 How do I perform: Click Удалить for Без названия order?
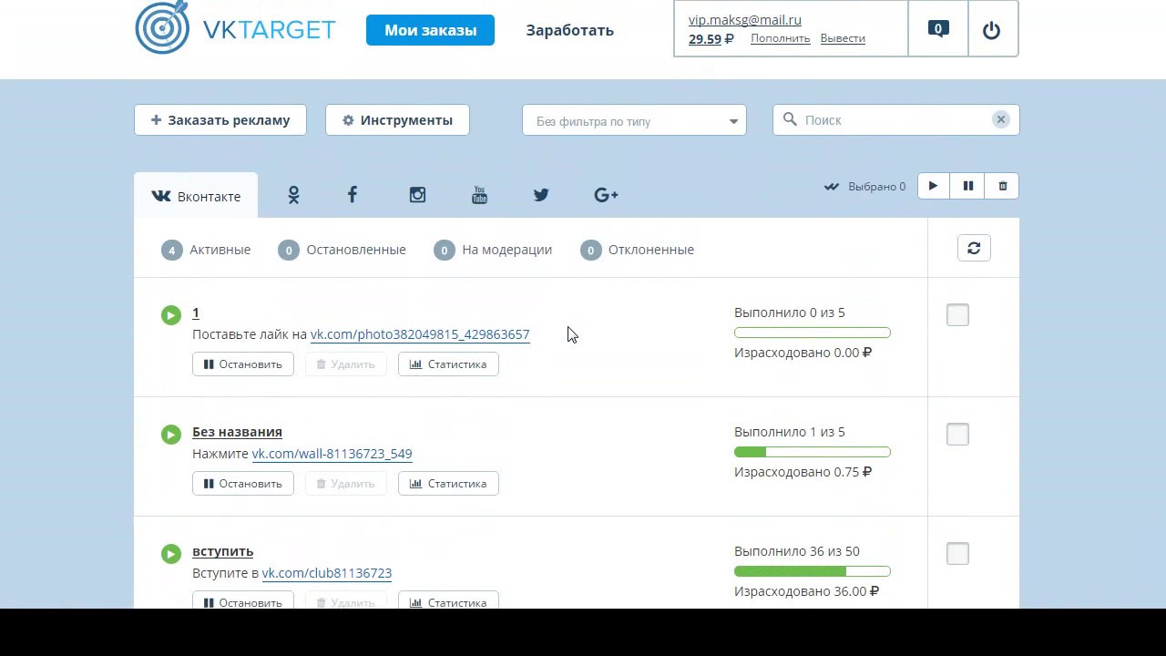click(346, 484)
